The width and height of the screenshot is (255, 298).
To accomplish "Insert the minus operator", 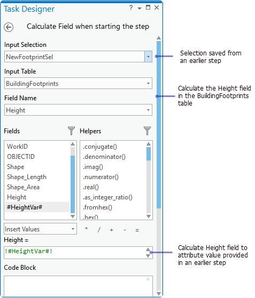I will click(x=125, y=230).
